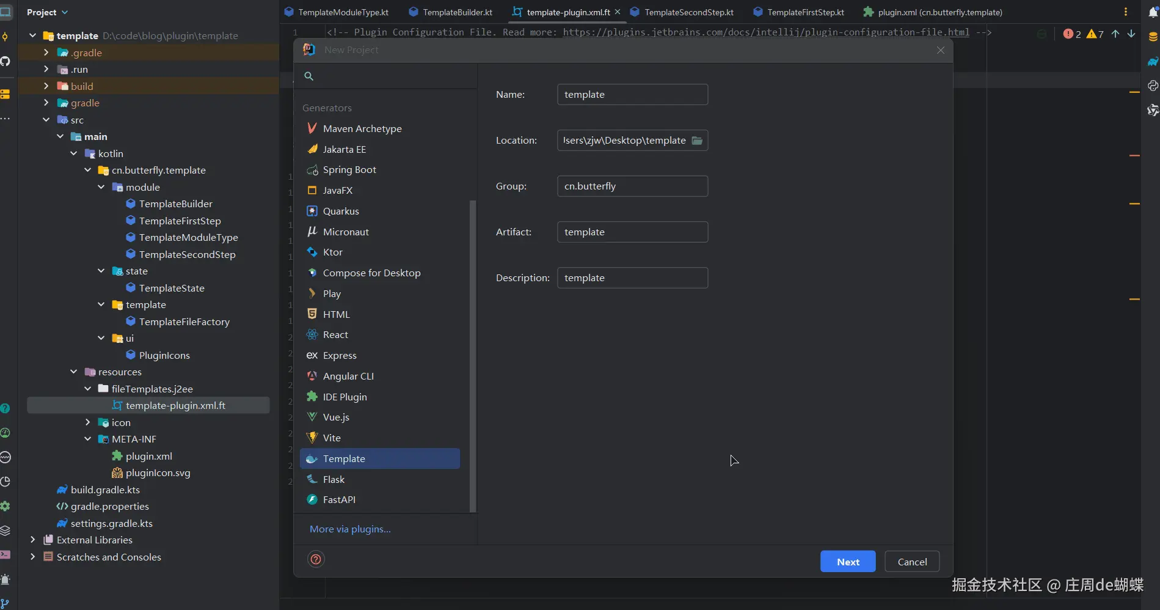Go to previous highlighted error arrow
The width and height of the screenshot is (1160, 610).
click(x=1115, y=34)
